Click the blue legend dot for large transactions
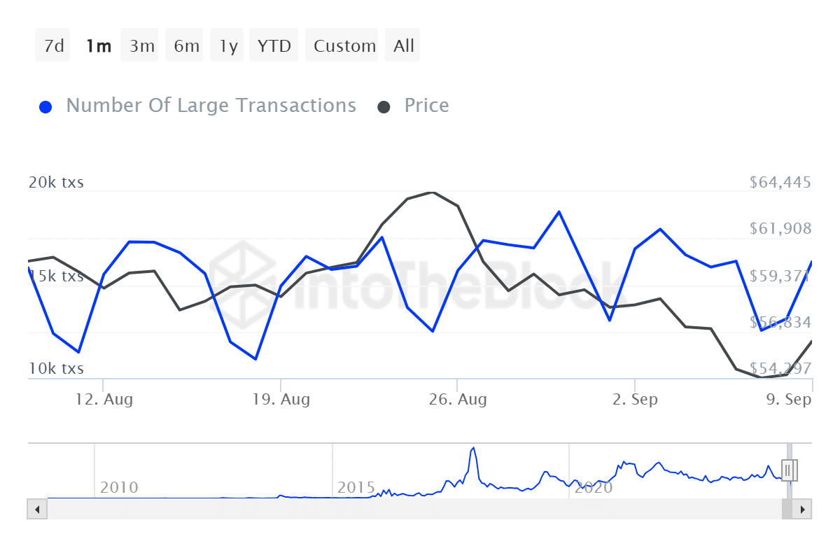The image size is (840, 560). pos(45,105)
